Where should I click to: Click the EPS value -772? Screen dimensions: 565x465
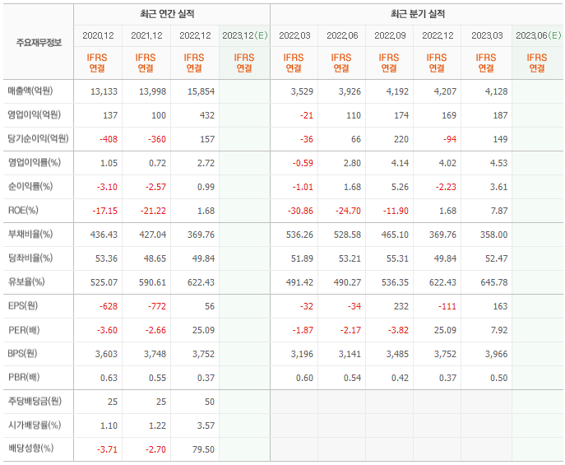157,306
